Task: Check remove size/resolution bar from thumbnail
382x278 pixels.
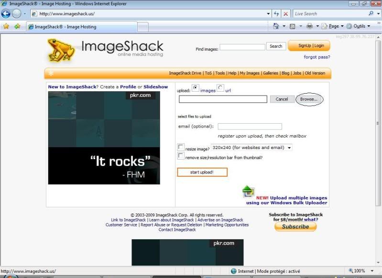Action: (181, 156)
